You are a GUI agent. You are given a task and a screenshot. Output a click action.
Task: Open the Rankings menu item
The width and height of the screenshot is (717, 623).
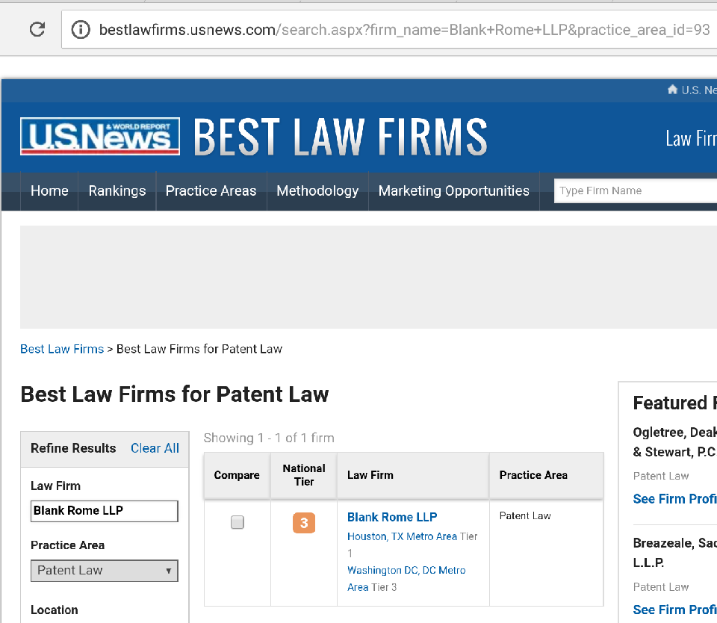[117, 191]
